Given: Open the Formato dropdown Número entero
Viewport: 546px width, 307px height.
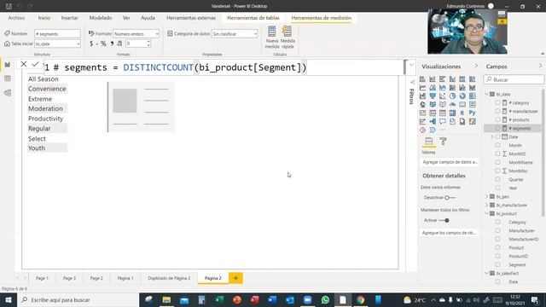Looking at the screenshot, I should pos(136,34).
